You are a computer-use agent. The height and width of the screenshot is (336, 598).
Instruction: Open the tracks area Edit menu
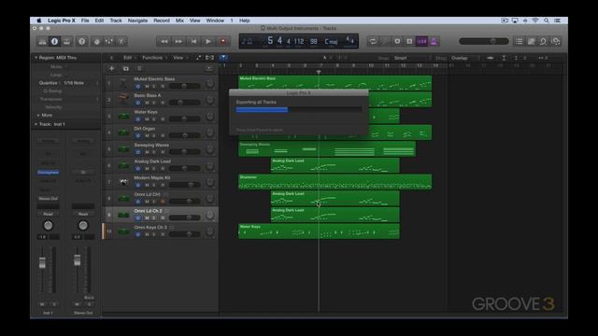pyautogui.click(x=128, y=58)
